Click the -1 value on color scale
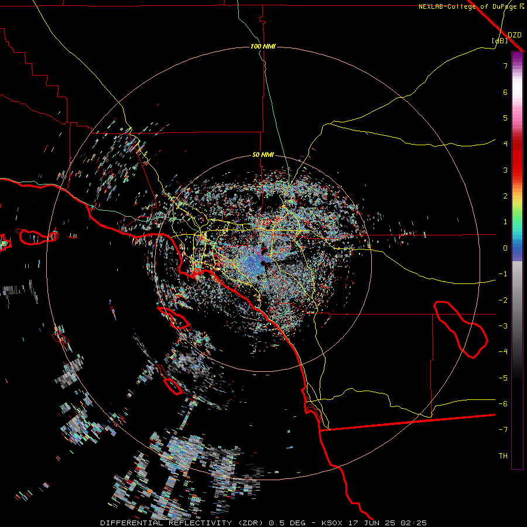This screenshot has width=527, height=527. (x=503, y=274)
